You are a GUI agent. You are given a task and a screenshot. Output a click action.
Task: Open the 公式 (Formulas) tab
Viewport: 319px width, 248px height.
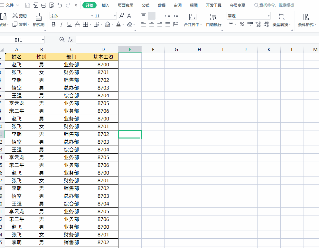(x=145, y=5)
